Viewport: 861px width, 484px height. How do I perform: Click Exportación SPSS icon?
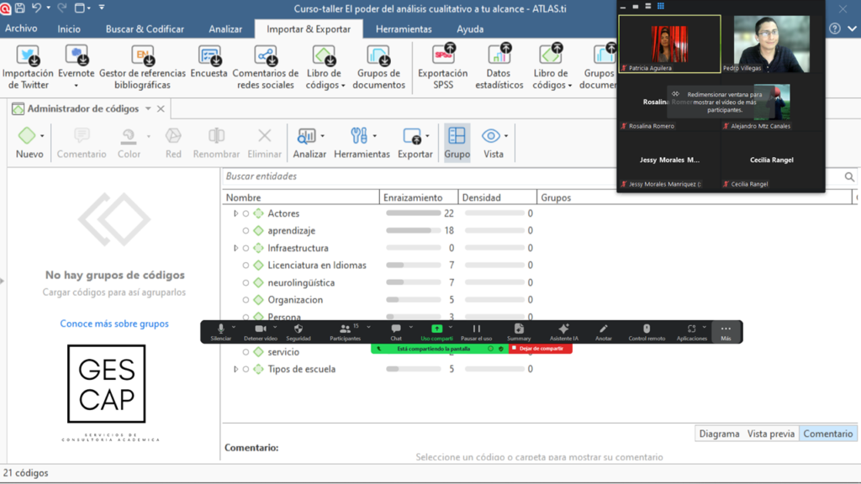point(443,55)
